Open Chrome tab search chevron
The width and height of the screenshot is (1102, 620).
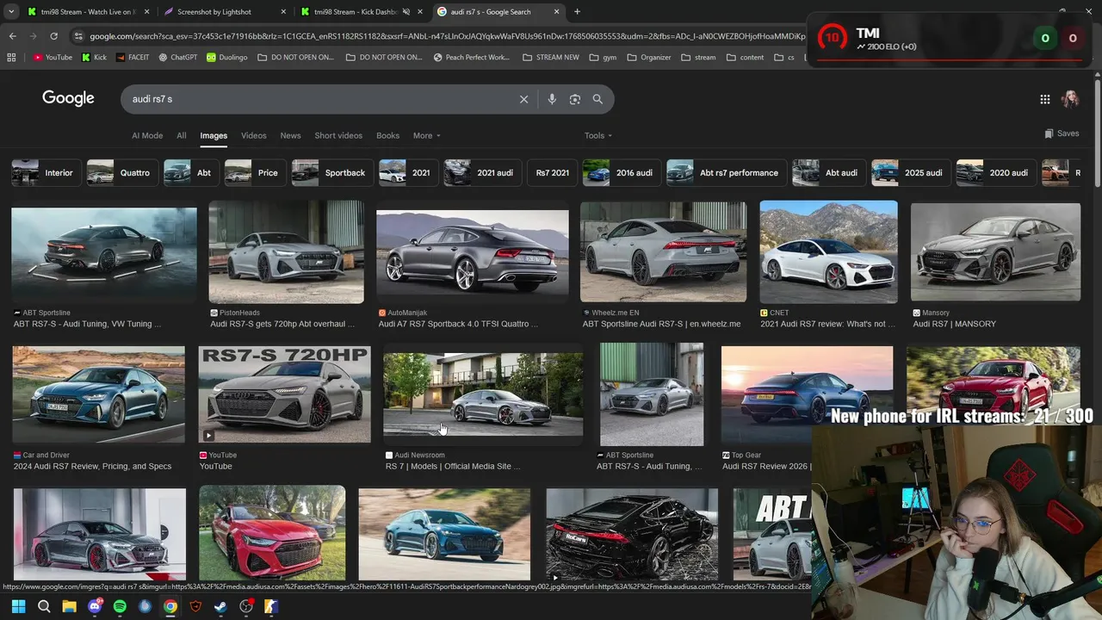9,12
